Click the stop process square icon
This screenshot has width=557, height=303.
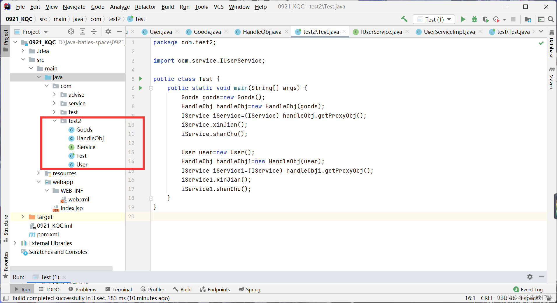[513, 19]
